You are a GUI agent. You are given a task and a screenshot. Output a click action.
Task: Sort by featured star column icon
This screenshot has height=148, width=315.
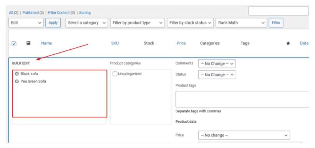(288, 43)
